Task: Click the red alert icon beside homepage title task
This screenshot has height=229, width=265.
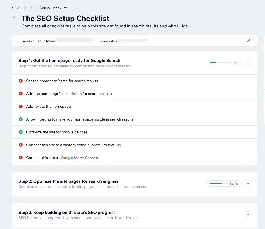Action: 20,81
